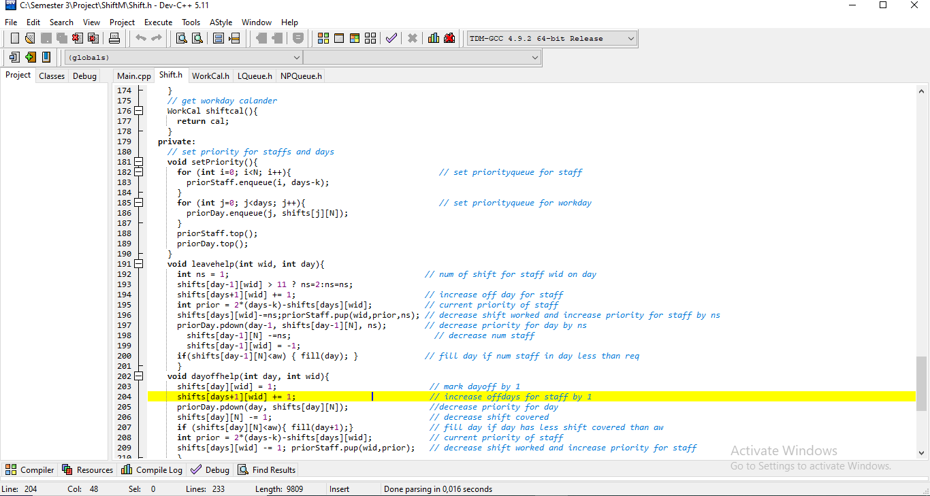Screen dimensions: 930x496
Task: Click the Rebuild All toolbar icon
Action: (370, 39)
